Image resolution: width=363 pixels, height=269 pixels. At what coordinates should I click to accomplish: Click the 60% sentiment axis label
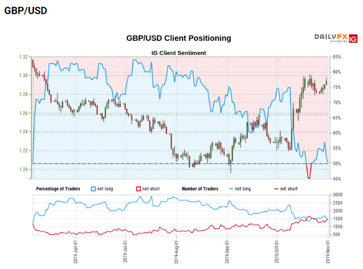tap(337, 133)
